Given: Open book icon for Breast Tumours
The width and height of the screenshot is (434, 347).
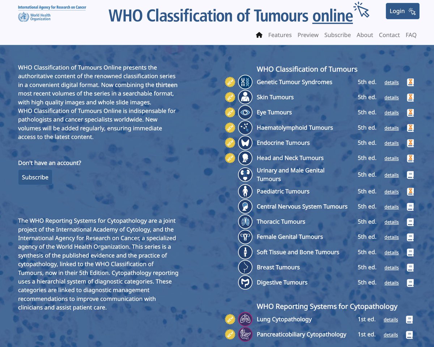Looking at the screenshot, I should point(410,267).
